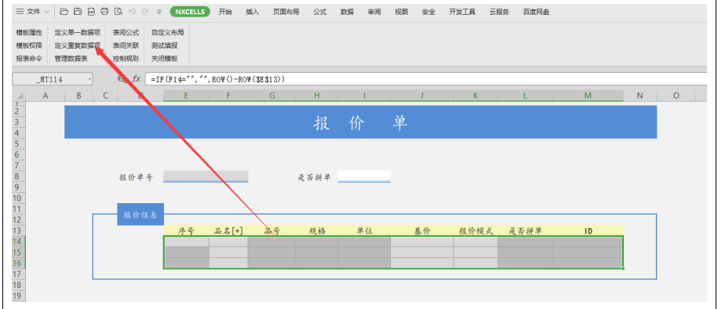This screenshot has height=309, width=718.
Task: Switch to the 页面布局 tab
Action: [x=286, y=12]
